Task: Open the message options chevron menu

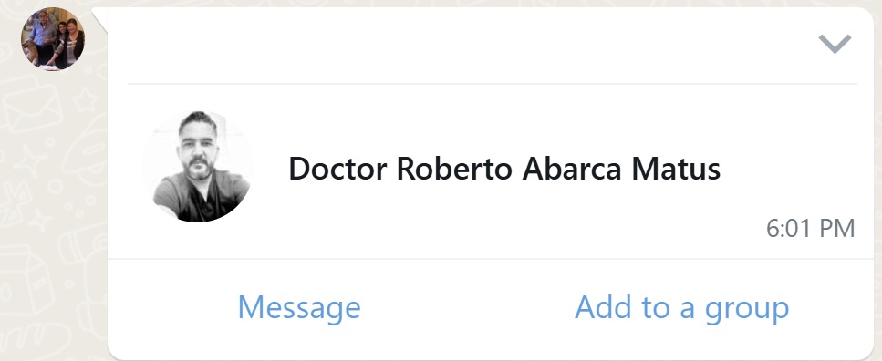Action: (x=835, y=44)
